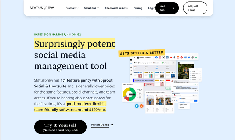Click the arrow icon in Free Trial button
Screen dimensions: 235x140
pyautogui.click(x=173, y=8)
